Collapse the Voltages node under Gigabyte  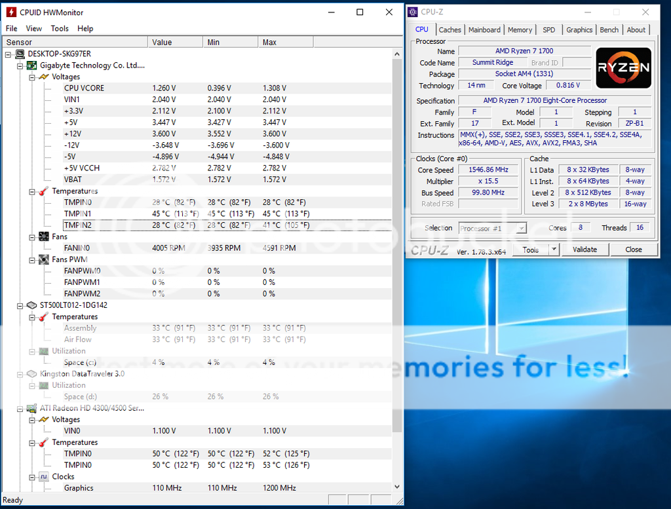31,77
